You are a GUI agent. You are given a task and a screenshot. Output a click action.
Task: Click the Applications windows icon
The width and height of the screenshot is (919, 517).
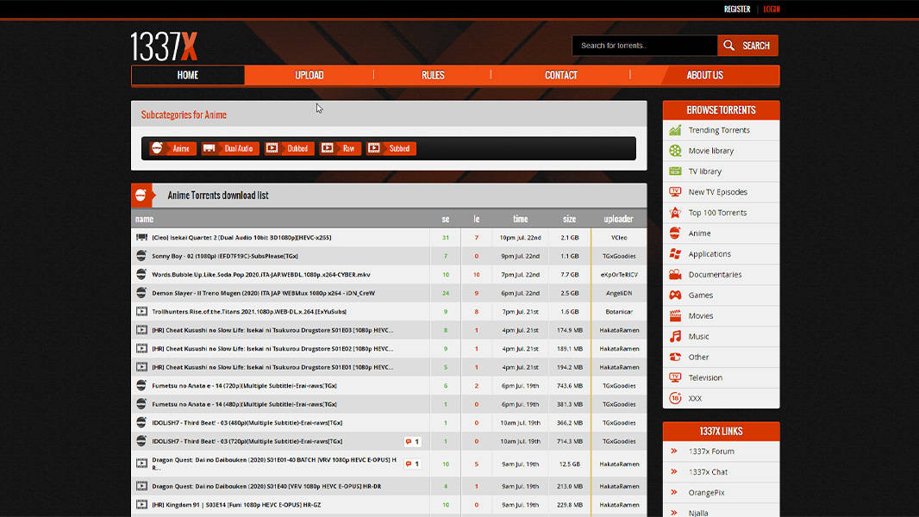(x=675, y=253)
